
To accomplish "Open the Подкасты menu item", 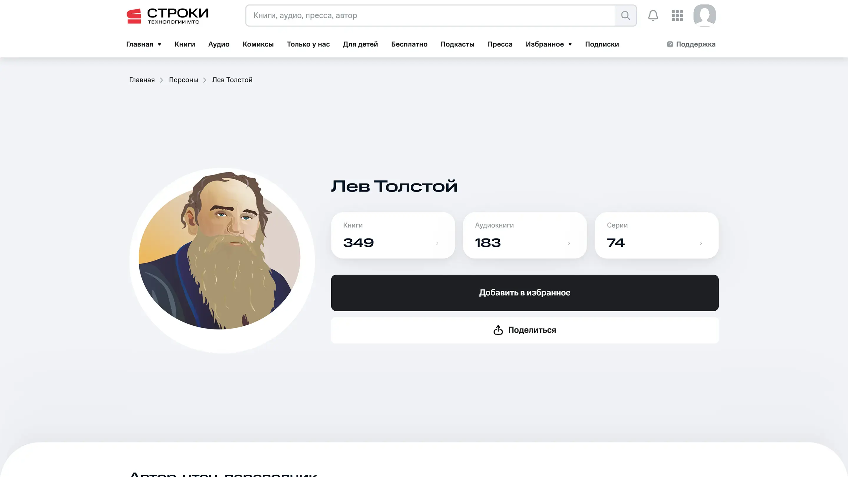I will pos(458,44).
